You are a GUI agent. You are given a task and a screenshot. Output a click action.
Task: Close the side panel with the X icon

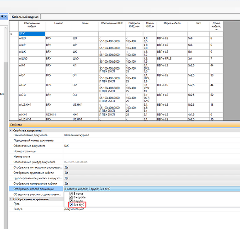coord(5,16)
